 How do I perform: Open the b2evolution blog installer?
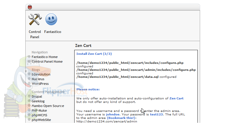(41, 74)
